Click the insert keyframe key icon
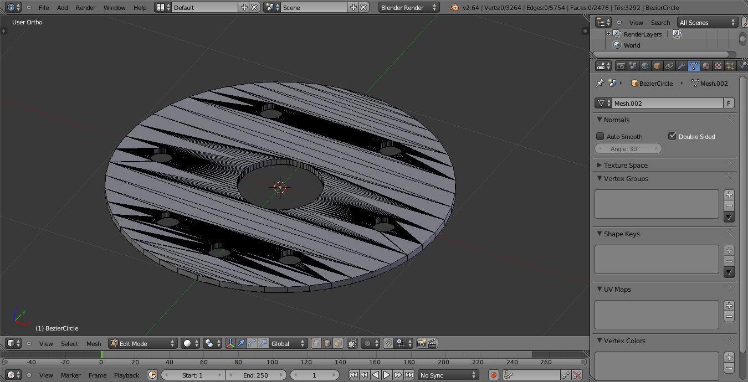The image size is (748, 382). (566, 375)
